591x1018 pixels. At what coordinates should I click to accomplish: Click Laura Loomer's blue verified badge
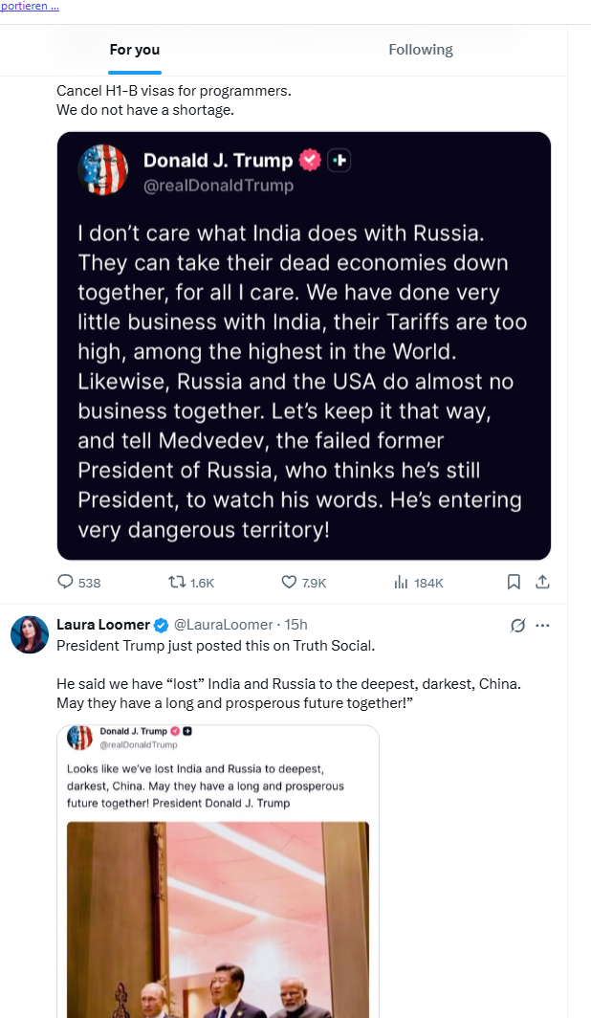162,625
